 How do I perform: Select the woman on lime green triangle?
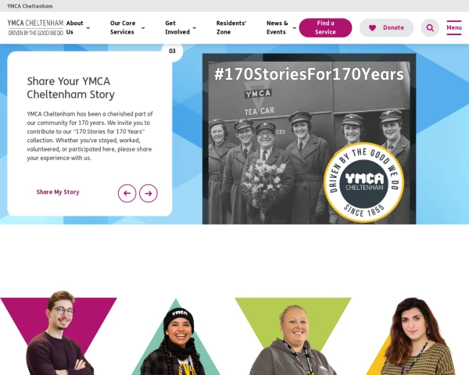coord(292,341)
